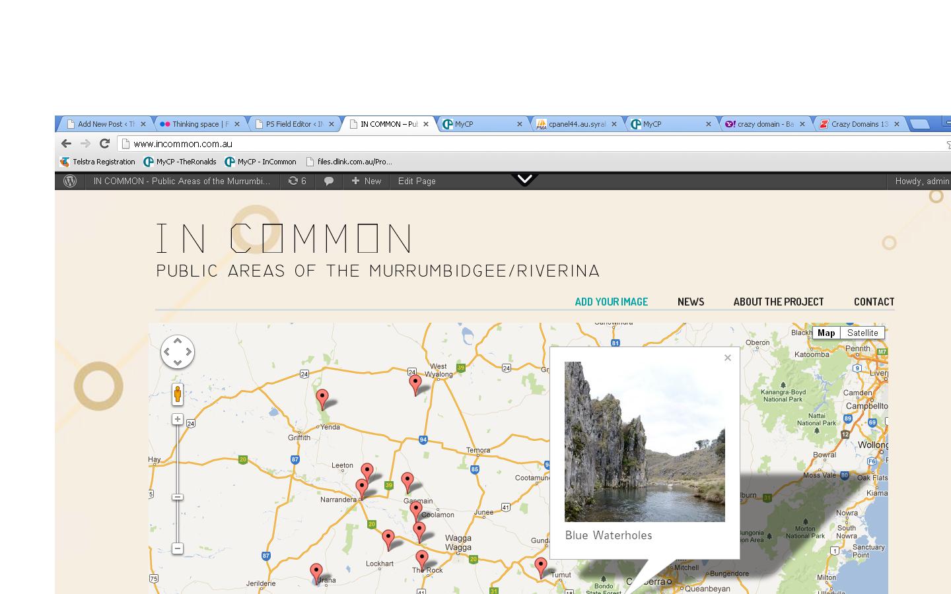Open the MyCP - InCommon bookmark

[261, 162]
